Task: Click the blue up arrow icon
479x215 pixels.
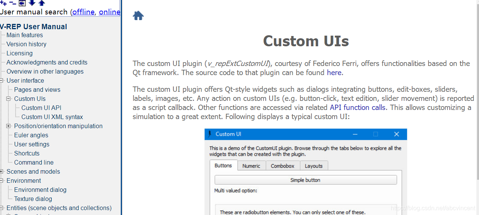Action: (41, 3)
